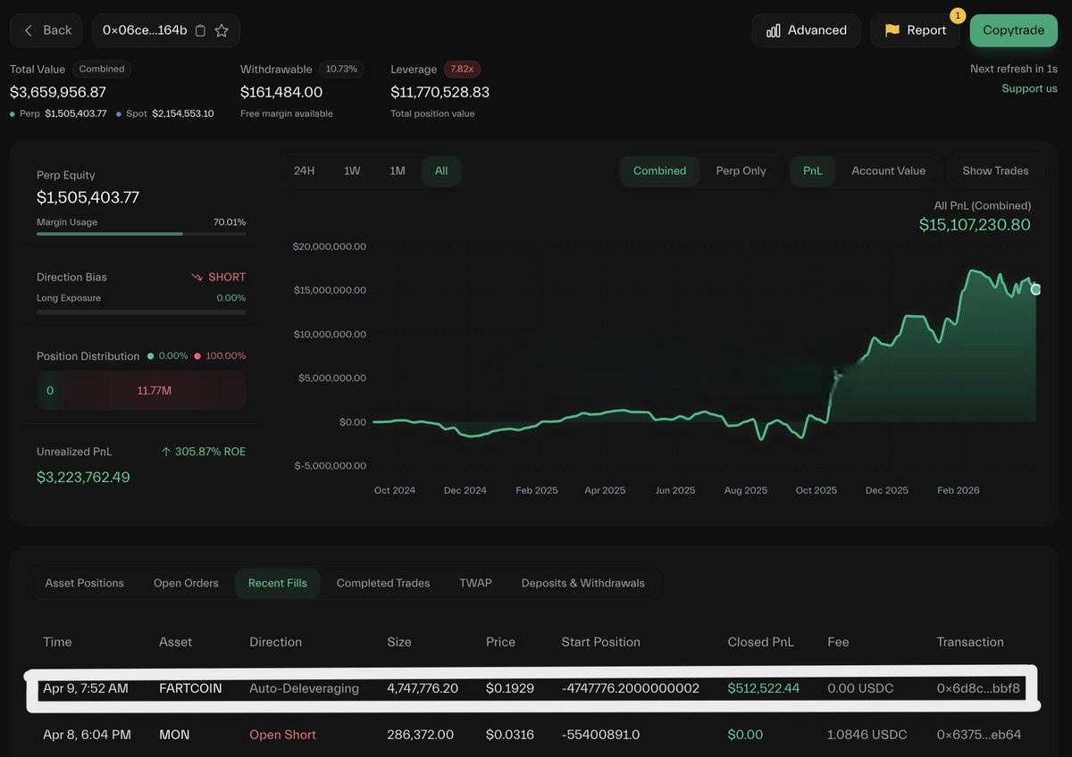
Task: Open the Support us link
Action: [x=1029, y=88]
